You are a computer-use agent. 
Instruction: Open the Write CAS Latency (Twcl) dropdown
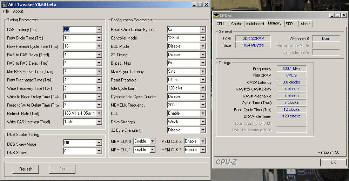99,122
